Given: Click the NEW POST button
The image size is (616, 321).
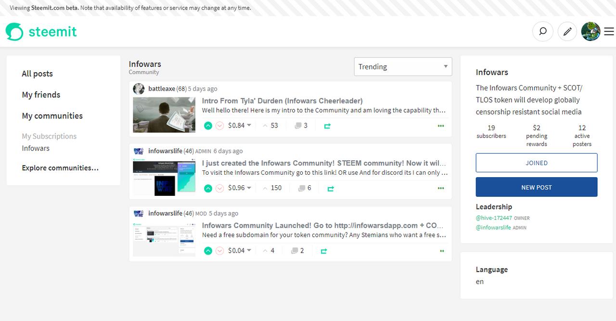Looking at the screenshot, I should (537, 187).
